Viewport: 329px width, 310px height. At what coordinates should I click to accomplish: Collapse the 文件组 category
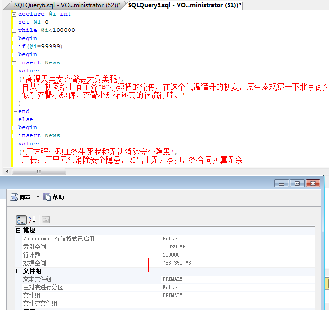pos(18,271)
